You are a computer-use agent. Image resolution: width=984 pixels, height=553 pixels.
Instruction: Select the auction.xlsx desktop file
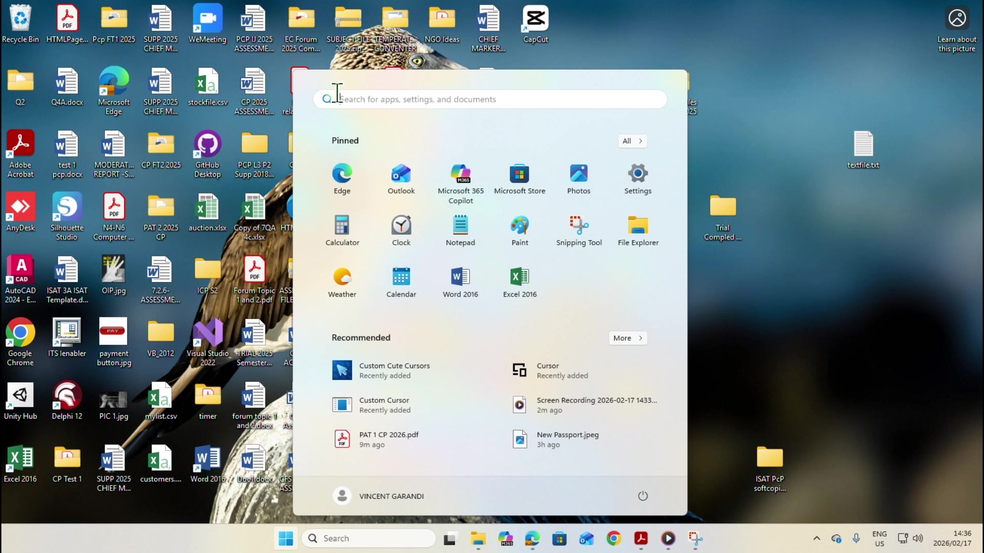(x=208, y=212)
